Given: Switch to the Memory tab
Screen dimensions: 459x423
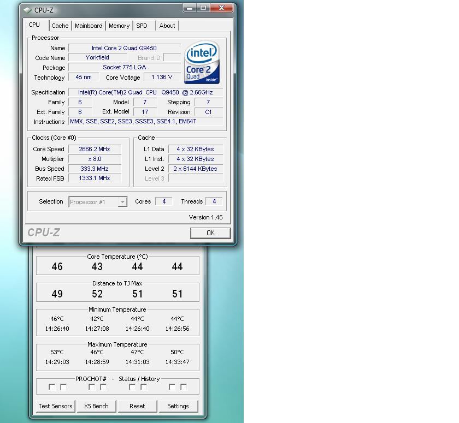Looking at the screenshot, I should [x=119, y=26].
